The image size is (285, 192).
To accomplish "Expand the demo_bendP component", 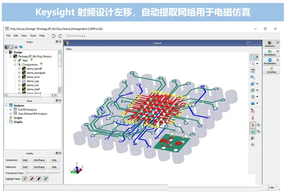I will [19, 69].
